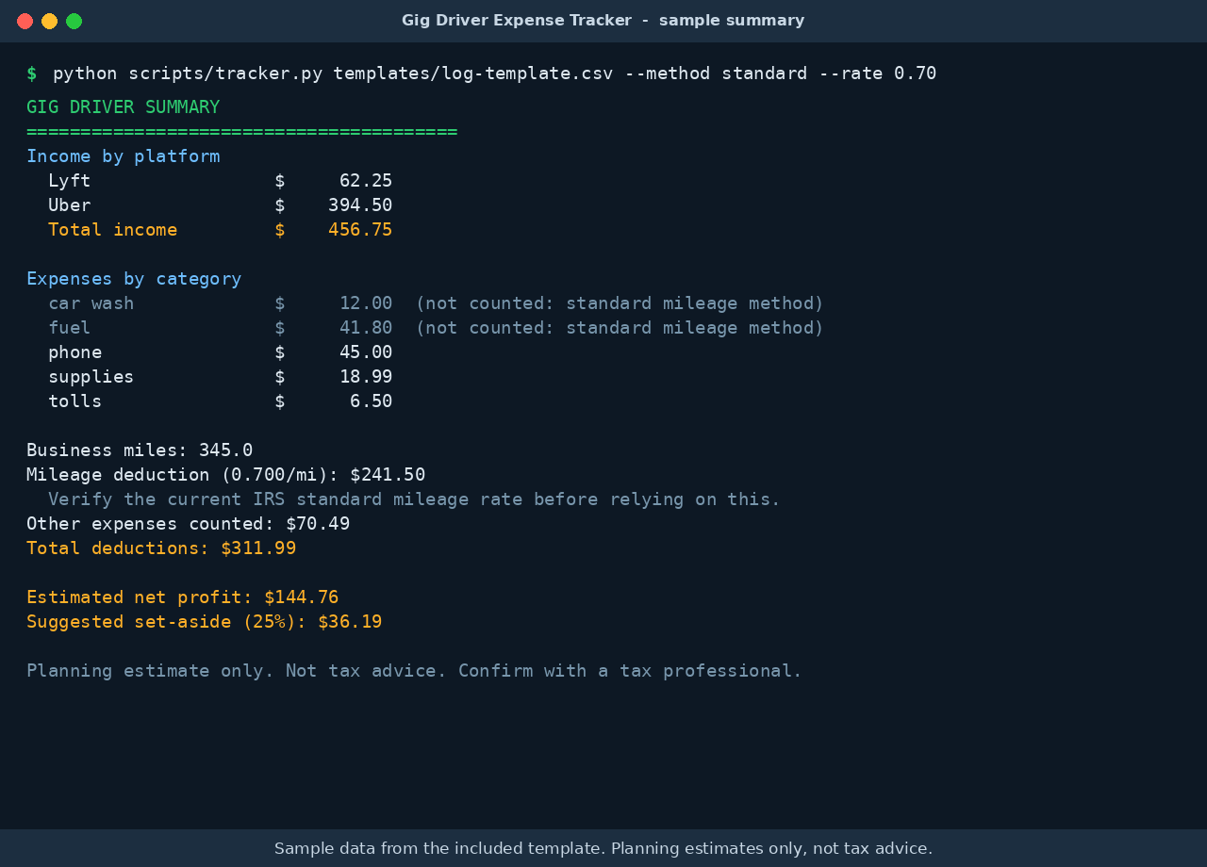Screen dimensions: 1207x867
Task: Click the 'fuel' expense label
Action: tap(70, 328)
